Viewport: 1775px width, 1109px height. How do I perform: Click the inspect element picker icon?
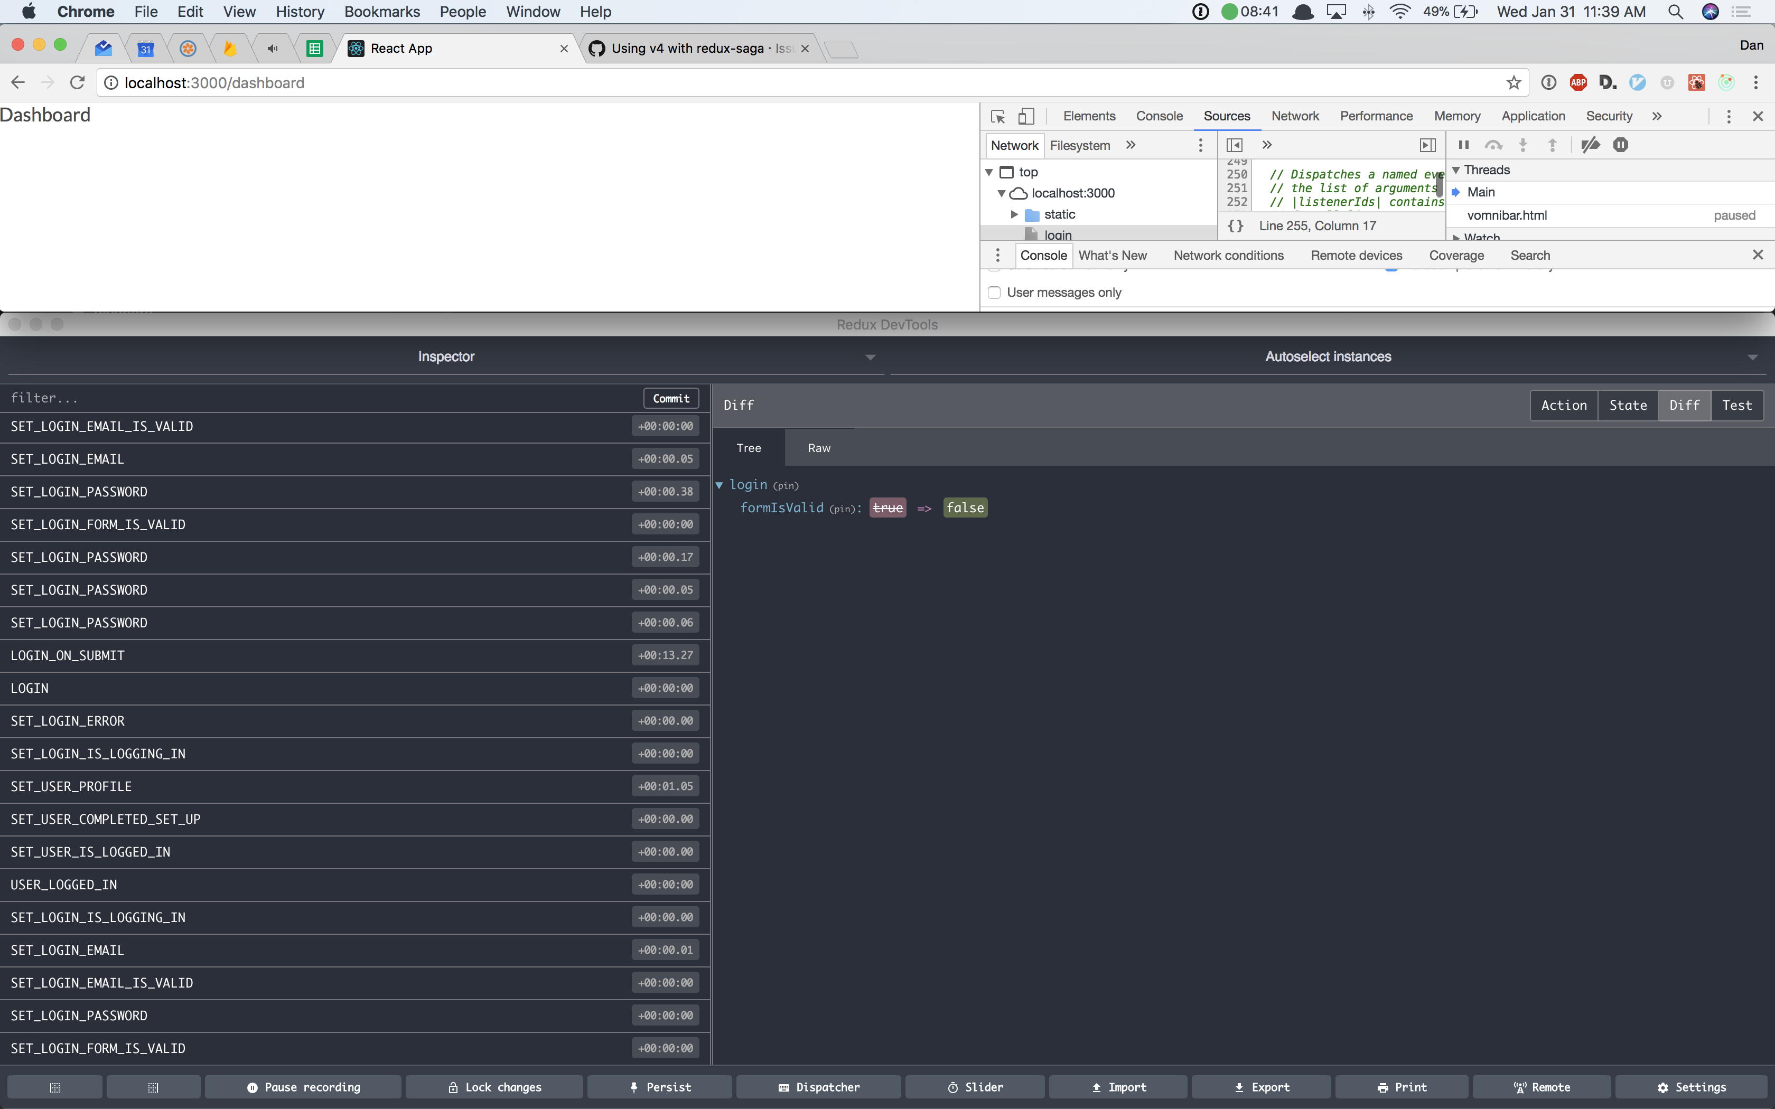pyautogui.click(x=997, y=117)
